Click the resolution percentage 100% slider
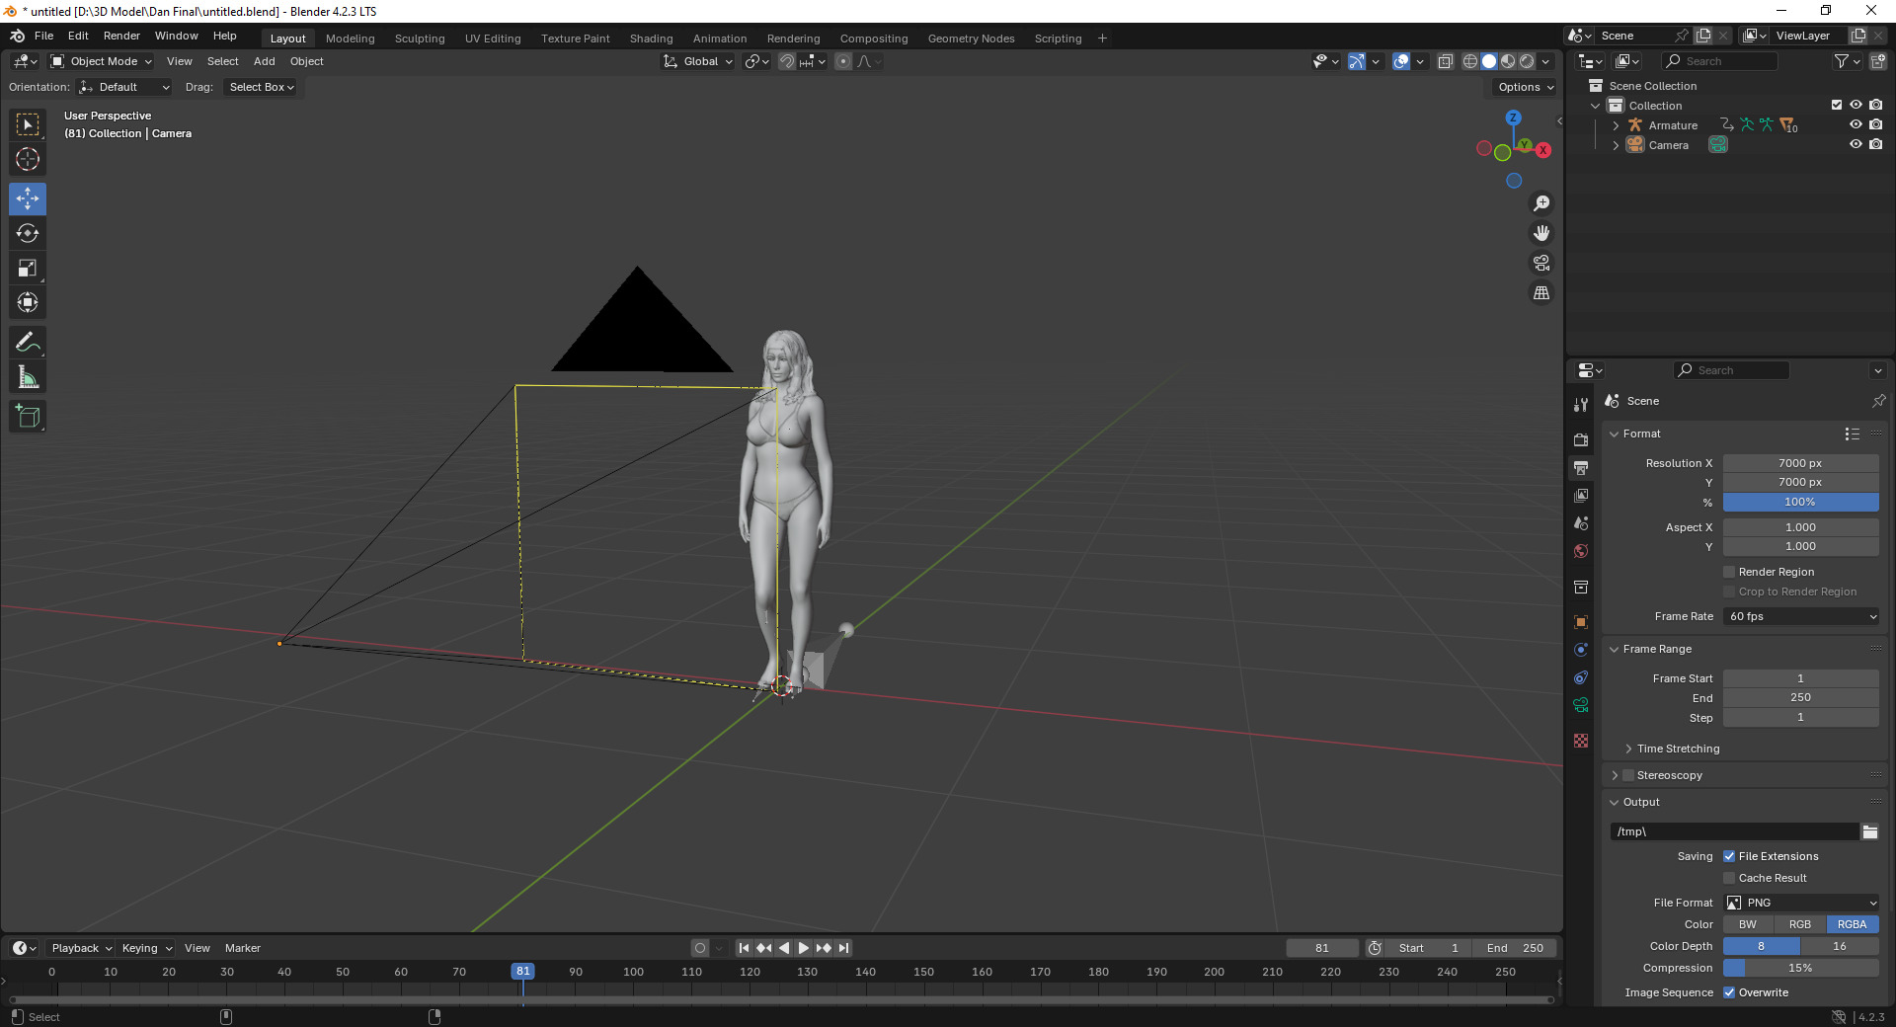 (1801, 502)
